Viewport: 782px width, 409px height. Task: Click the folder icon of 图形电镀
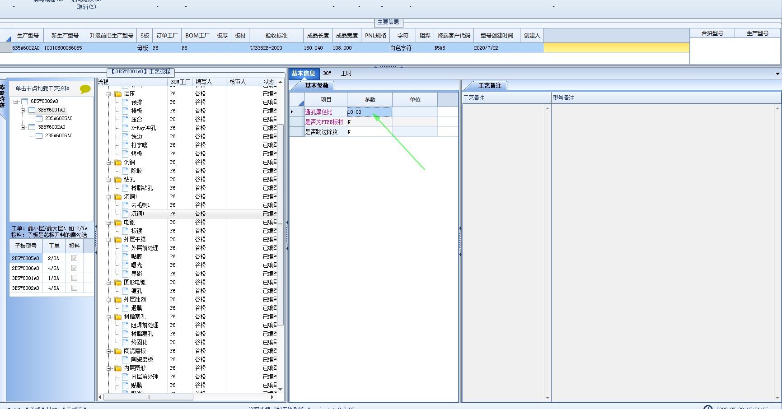tap(118, 283)
